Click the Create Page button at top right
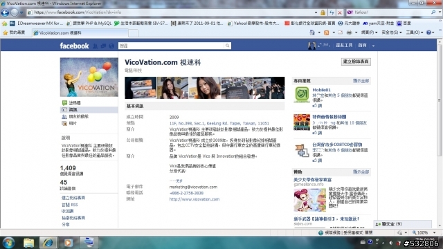The width and height of the screenshot is (443, 249). click(356, 62)
